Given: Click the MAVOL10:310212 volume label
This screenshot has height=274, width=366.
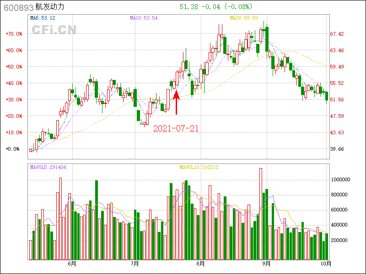Looking at the screenshot, I should click(x=199, y=167).
